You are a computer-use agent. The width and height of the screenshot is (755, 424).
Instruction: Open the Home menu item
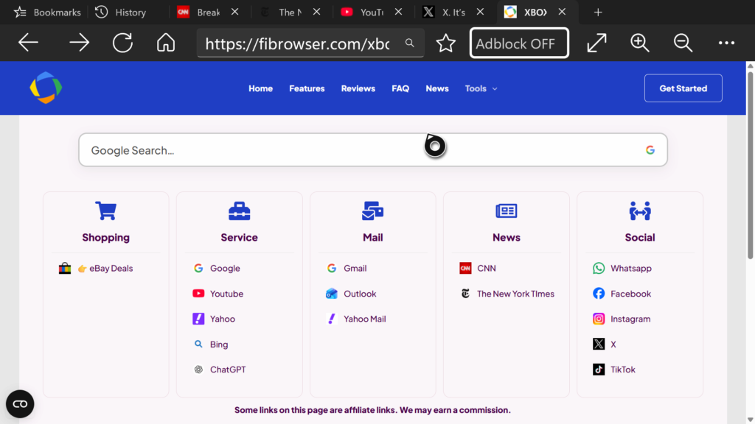[260, 88]
